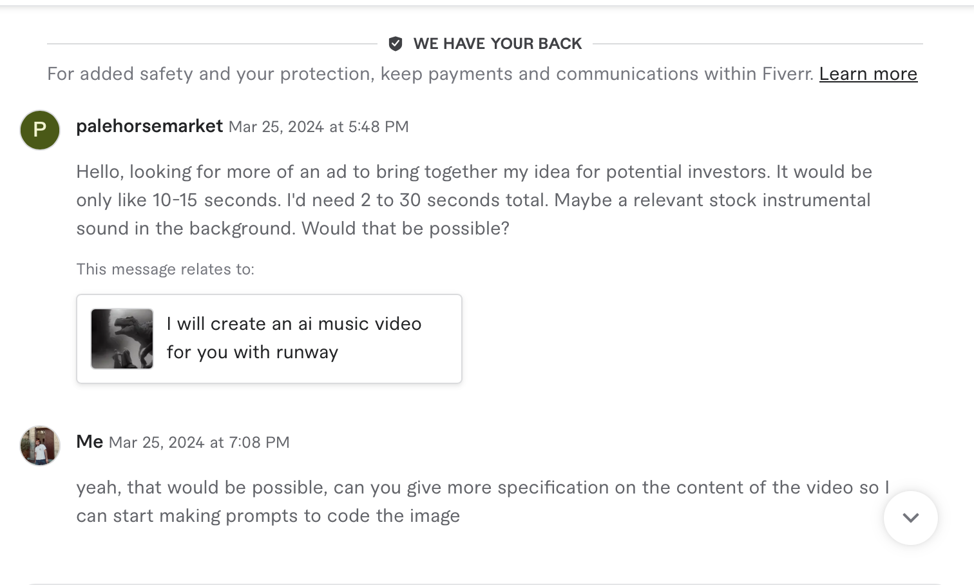Screen dimensions: 974x585
Task: Click the 'Me' sender name
Action: tap(90, 442)
